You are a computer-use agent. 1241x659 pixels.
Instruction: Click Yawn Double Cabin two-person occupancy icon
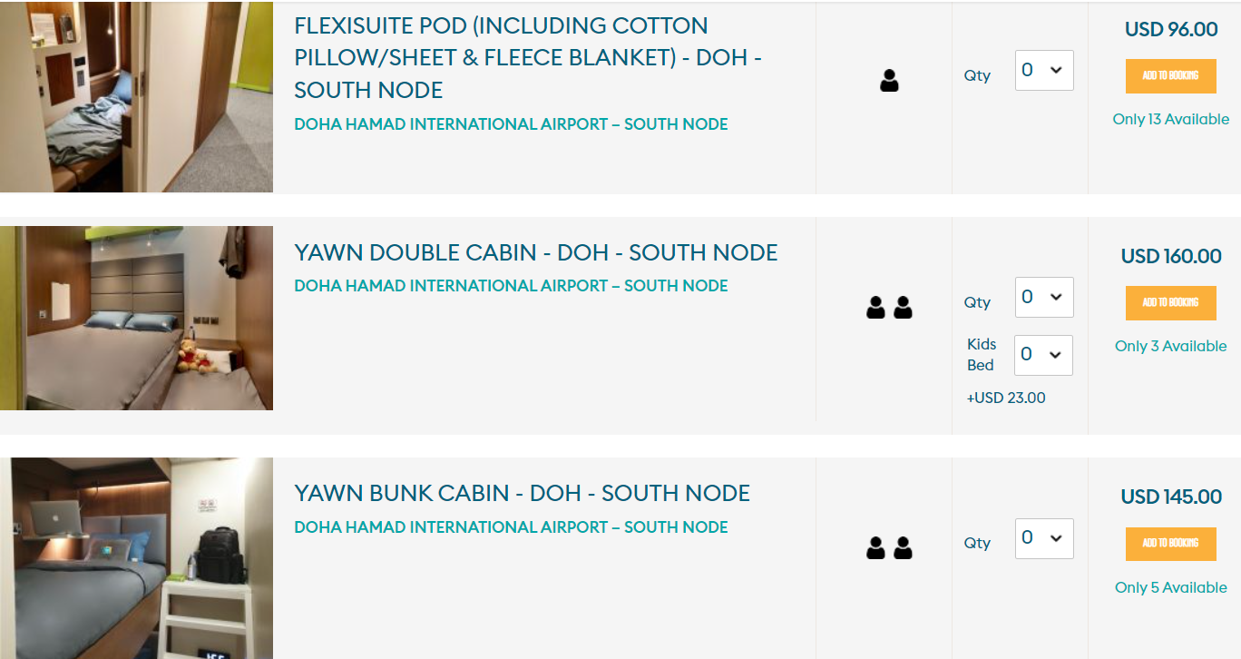(889, 308)
